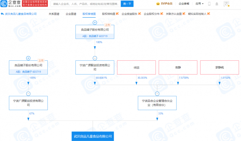Image resolution: width=241 pixels, height=141 pixels.
Task: Collapse center 宁波广源聚创投资有限公司 node with minus
Action: pos(95,58)
